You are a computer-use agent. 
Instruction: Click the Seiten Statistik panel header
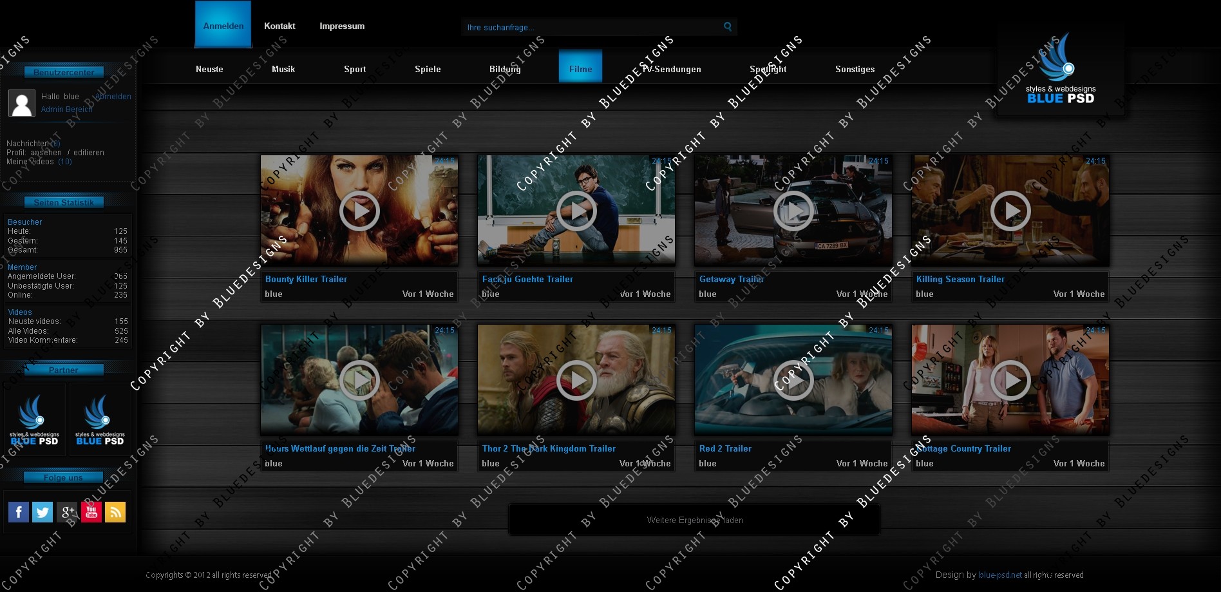pyautogui.click(x=64, y=202)
